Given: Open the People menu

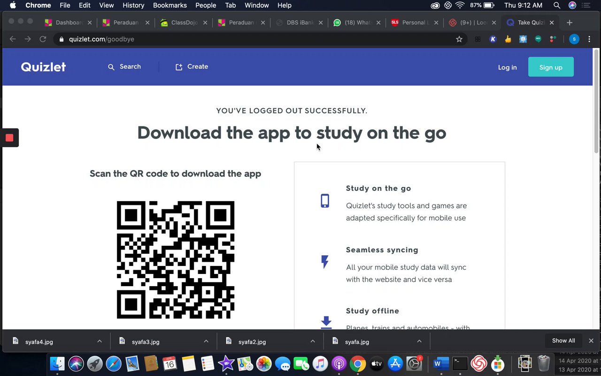Looking at the screenshot, I should click(206, 5).
